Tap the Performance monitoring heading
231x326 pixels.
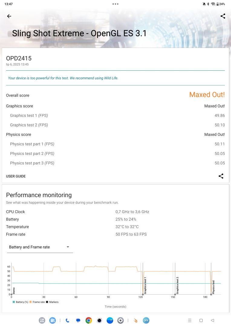(39, 195)
